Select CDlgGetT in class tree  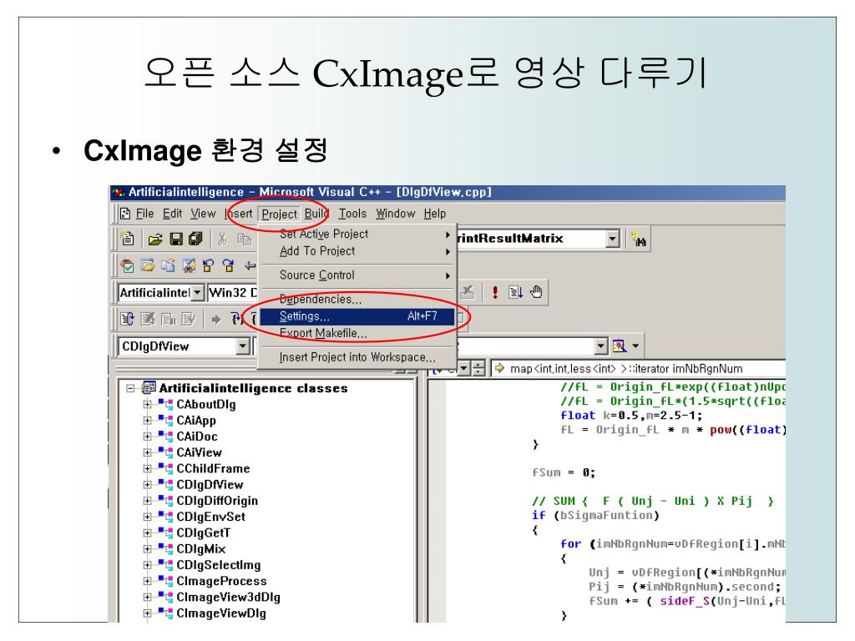[204, 532]
